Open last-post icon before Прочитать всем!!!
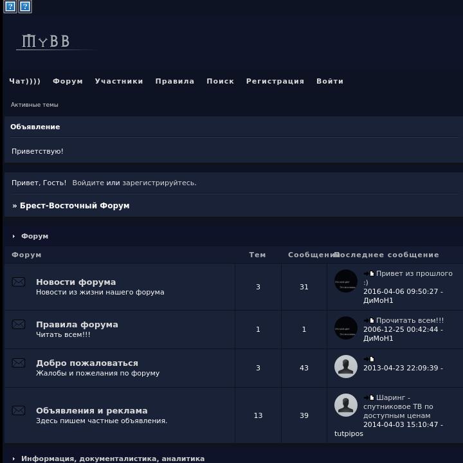Viewport: 463px width, 463px height. point(369,321)
